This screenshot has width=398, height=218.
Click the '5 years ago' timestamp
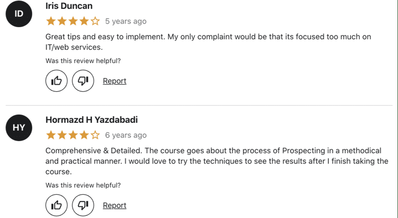pyautogui.click(x=126, y=21)
